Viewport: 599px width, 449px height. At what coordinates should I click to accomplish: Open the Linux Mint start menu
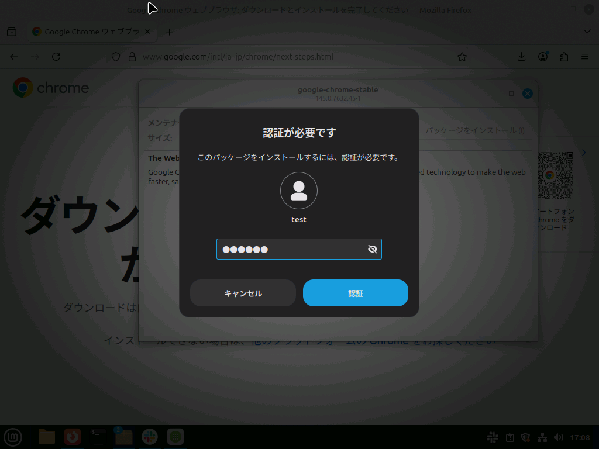pos(12,437)
